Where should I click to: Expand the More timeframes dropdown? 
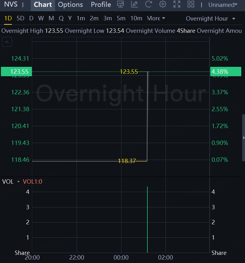(156, 18)
